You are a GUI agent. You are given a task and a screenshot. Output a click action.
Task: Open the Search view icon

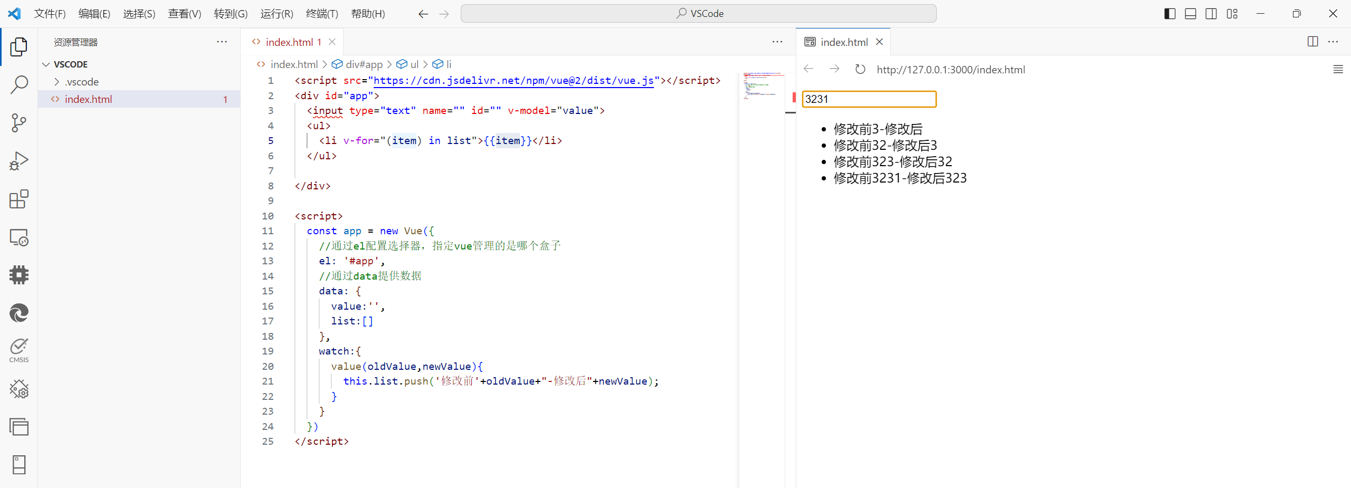(19, 84)
